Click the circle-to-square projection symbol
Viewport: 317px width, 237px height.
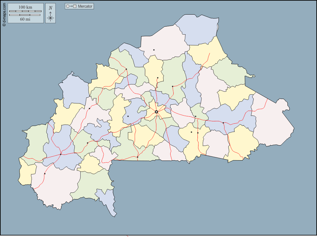click(x=71, y=6)
